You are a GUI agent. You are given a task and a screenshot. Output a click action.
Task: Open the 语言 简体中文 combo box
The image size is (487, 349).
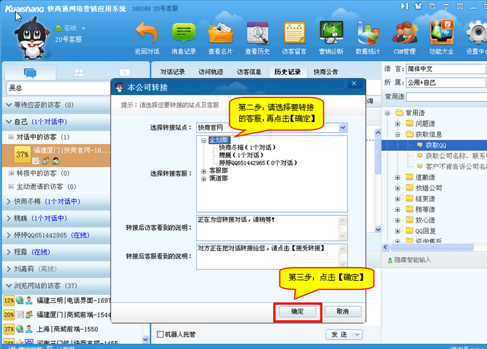[x=446, y=69]
